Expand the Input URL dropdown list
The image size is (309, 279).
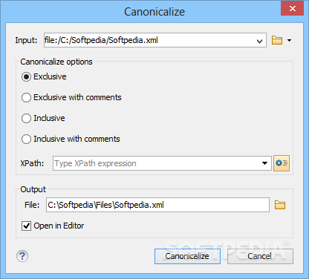tap(259, 41)
